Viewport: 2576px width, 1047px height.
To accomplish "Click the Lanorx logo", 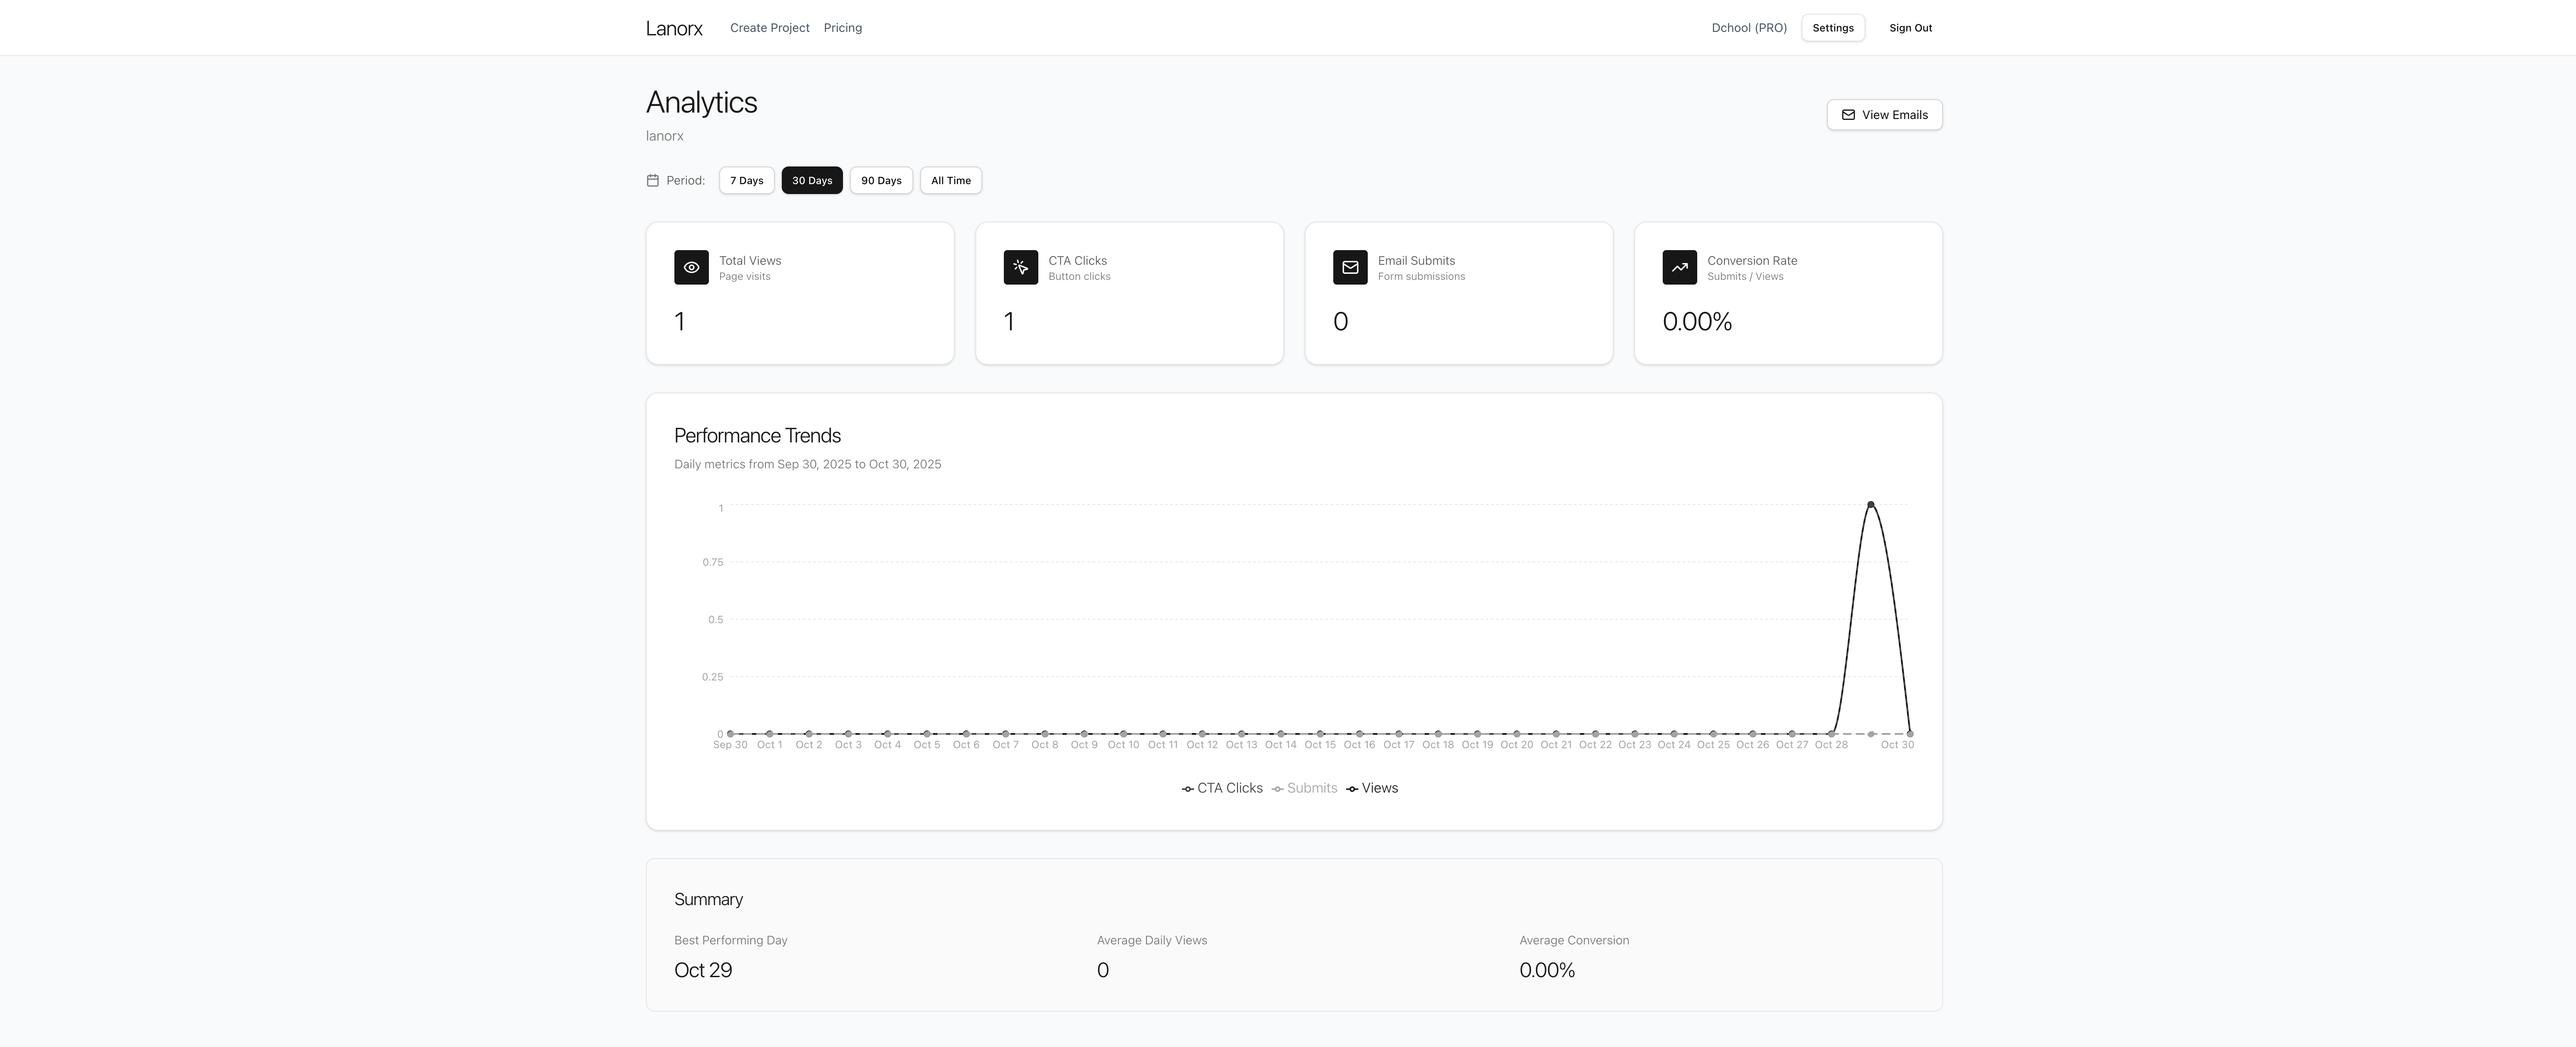I will point(674,27).
